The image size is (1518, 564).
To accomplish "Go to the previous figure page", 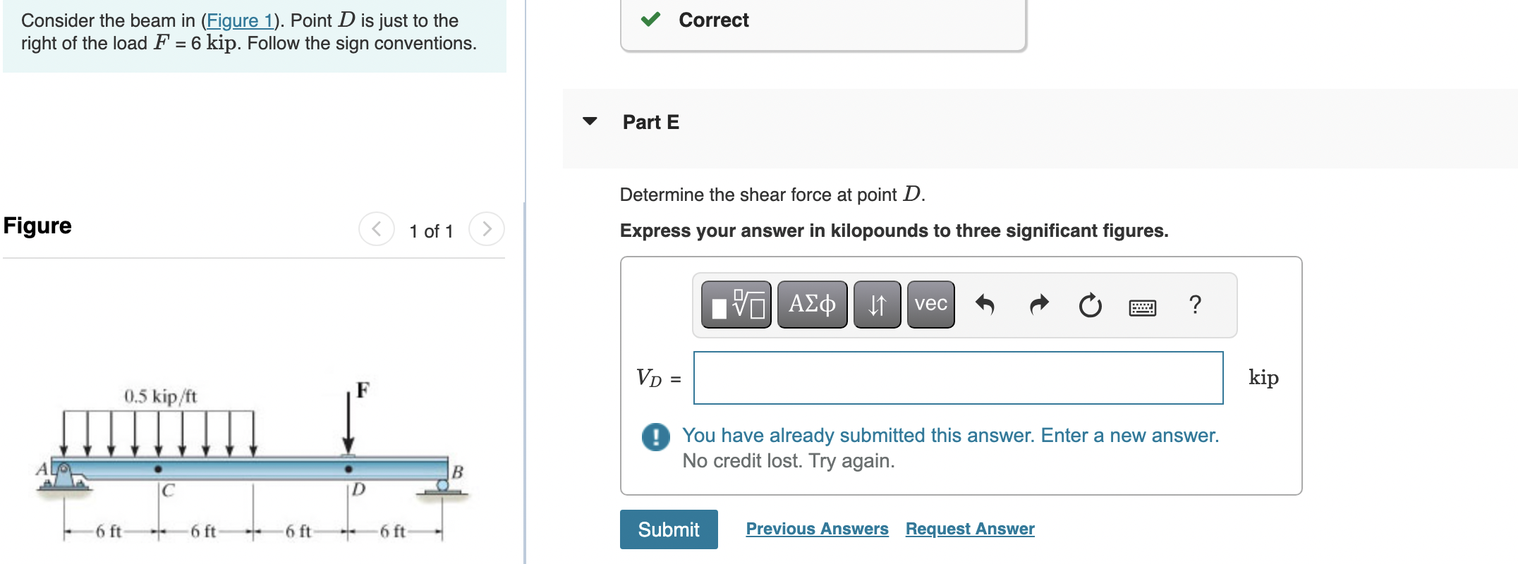I will (376, 228).
